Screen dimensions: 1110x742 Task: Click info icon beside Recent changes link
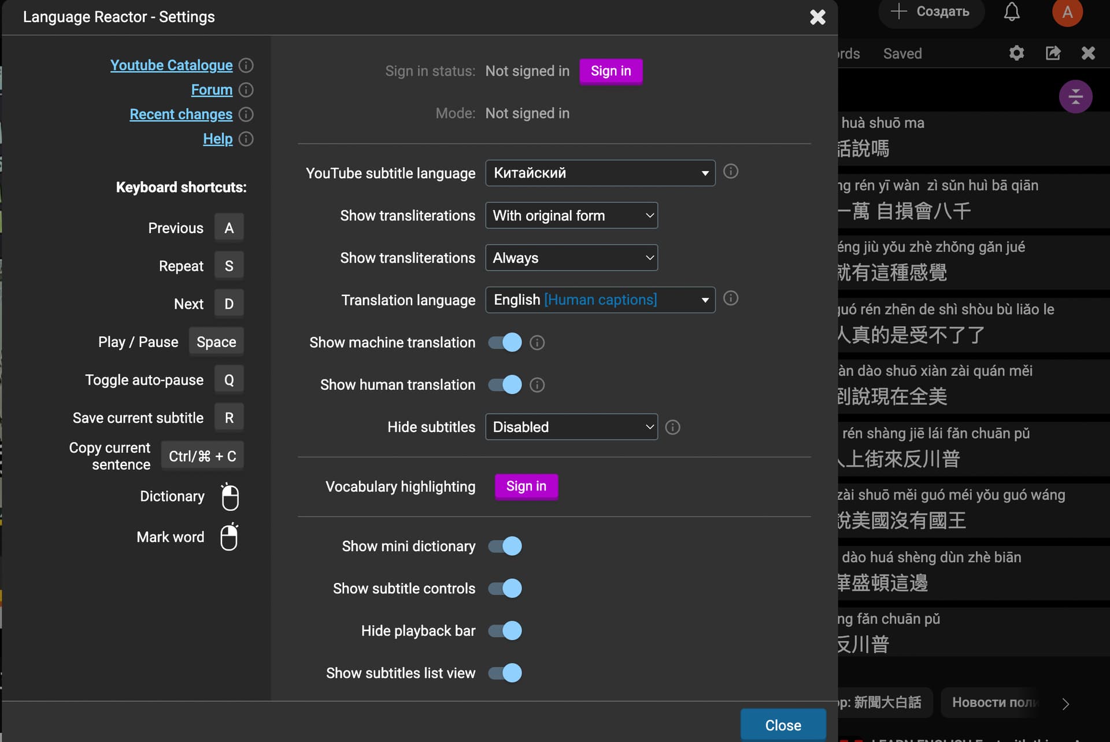click(x=246, y=115)
